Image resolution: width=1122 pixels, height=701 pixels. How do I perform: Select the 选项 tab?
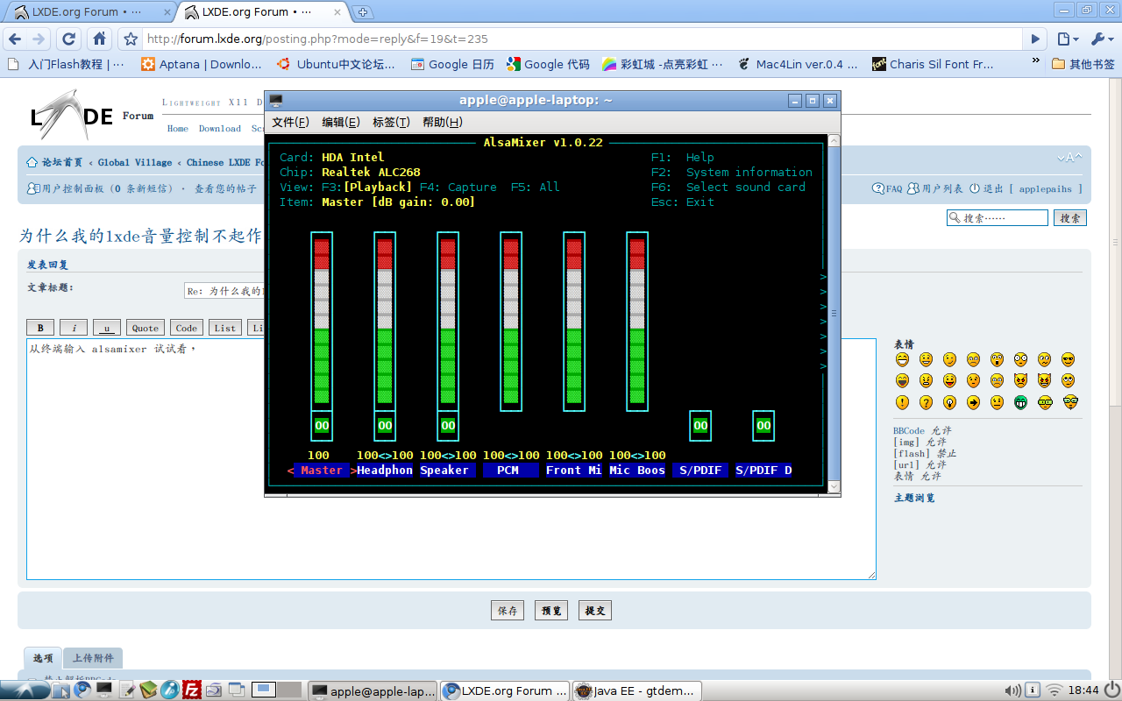click(43, 658)
